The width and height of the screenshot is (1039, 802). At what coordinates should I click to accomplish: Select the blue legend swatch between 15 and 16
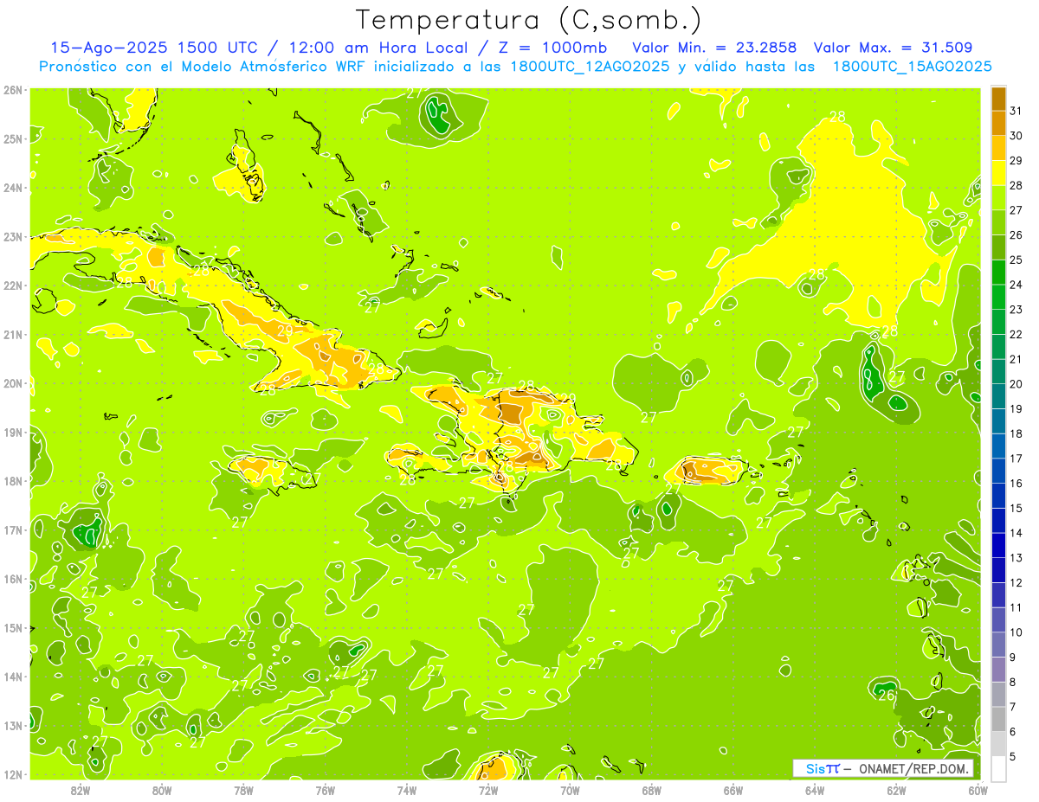tap(998, 496)
